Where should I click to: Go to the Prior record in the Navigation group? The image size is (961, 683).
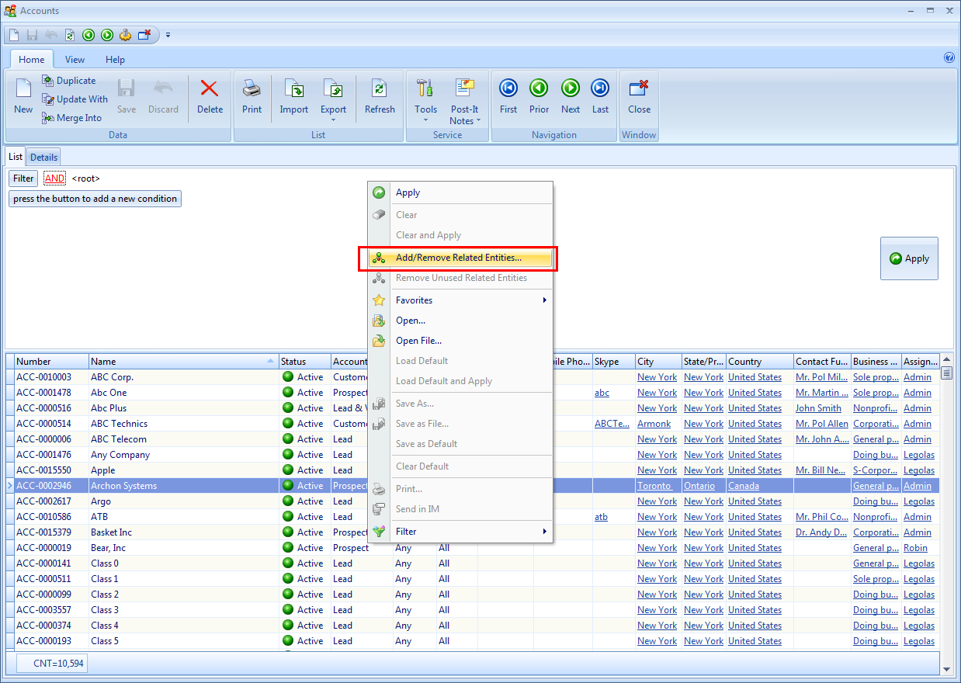point(539,97)
